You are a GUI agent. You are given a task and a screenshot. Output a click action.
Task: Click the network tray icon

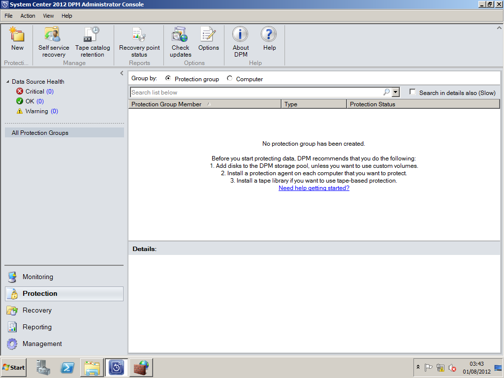[x=441, y=367]
